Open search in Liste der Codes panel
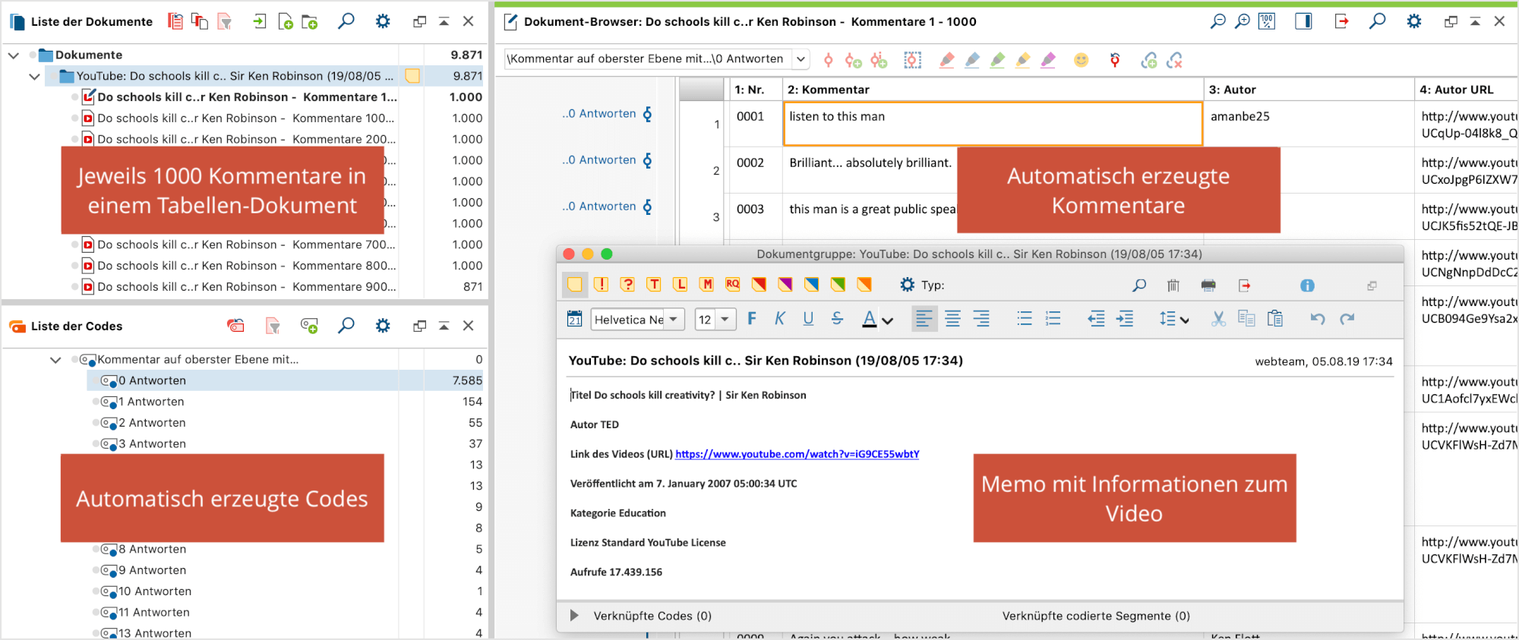Image resolution: width=1519 pixels, height=640 pixels. pyautogui.click(x=346, y=326)
